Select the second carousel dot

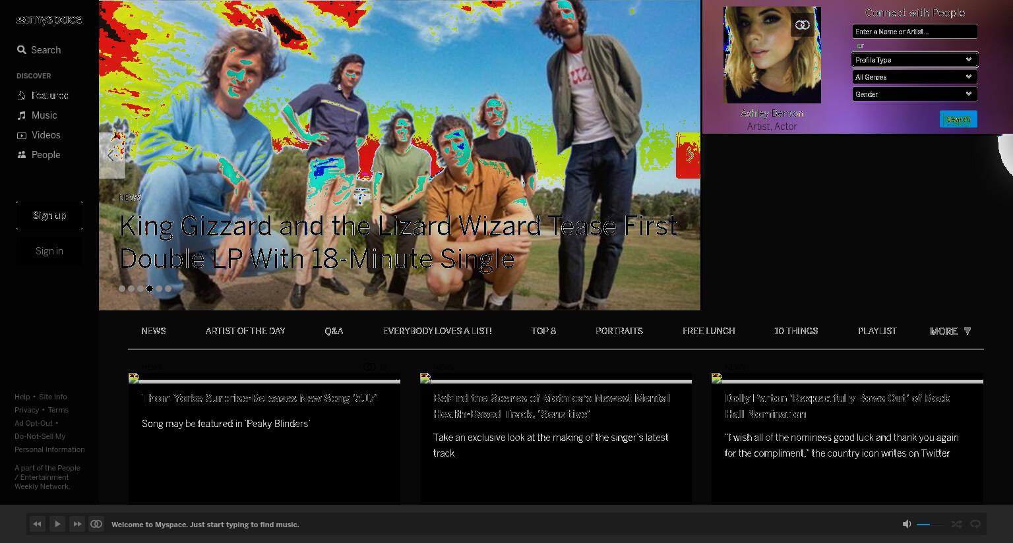coord(131,289)
